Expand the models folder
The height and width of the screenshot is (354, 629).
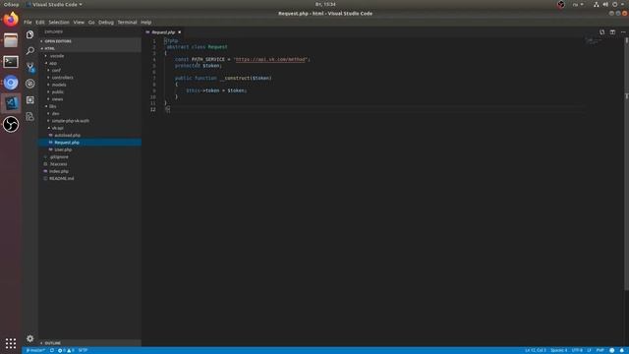coord(89,85)
